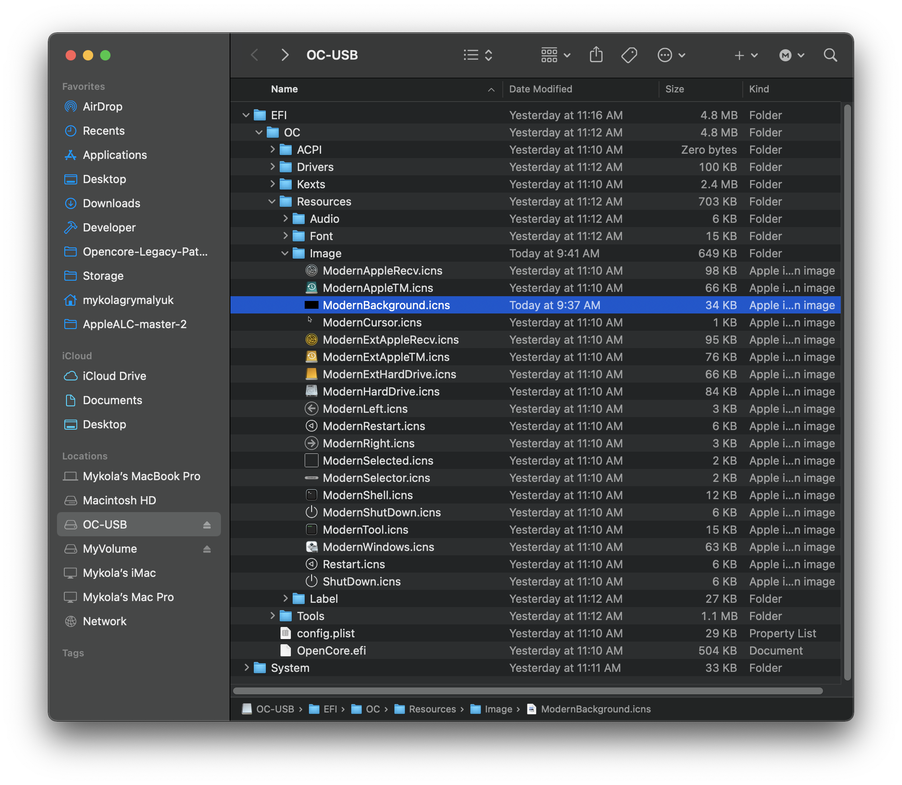The image size is (902, 785).
Task: Sort by Date Modified column
Action: point(540,89)
